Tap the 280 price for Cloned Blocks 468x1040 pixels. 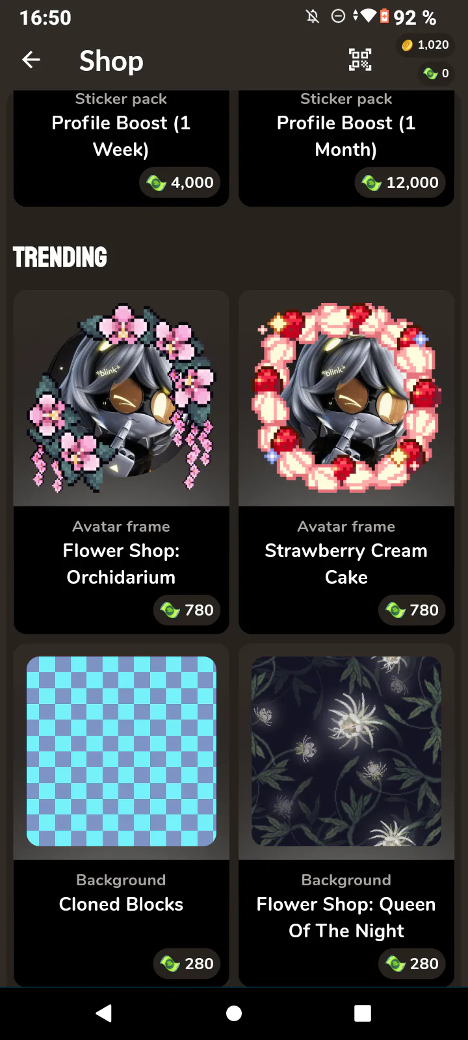point(187,964)
